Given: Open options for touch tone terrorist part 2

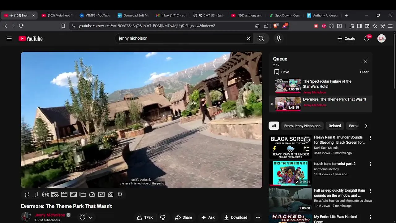Looking at the screenshot, I should [x=370, y=164].
